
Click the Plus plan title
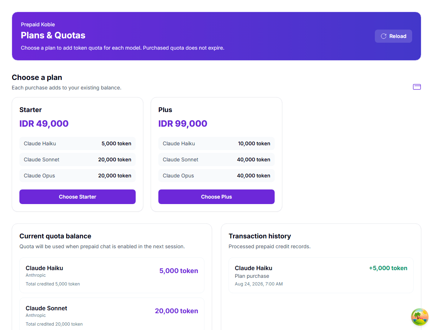click(x=165, y=110)
